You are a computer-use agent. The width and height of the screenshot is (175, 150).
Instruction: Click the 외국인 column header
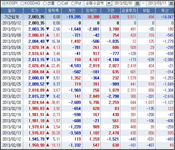pos(91,10)
